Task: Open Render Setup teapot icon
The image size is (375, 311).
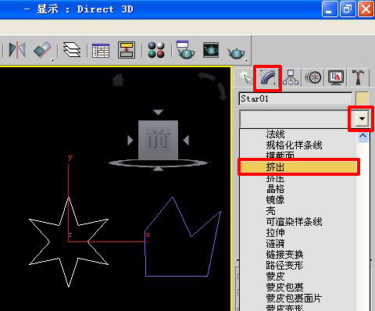Action: tap(185, 49)
